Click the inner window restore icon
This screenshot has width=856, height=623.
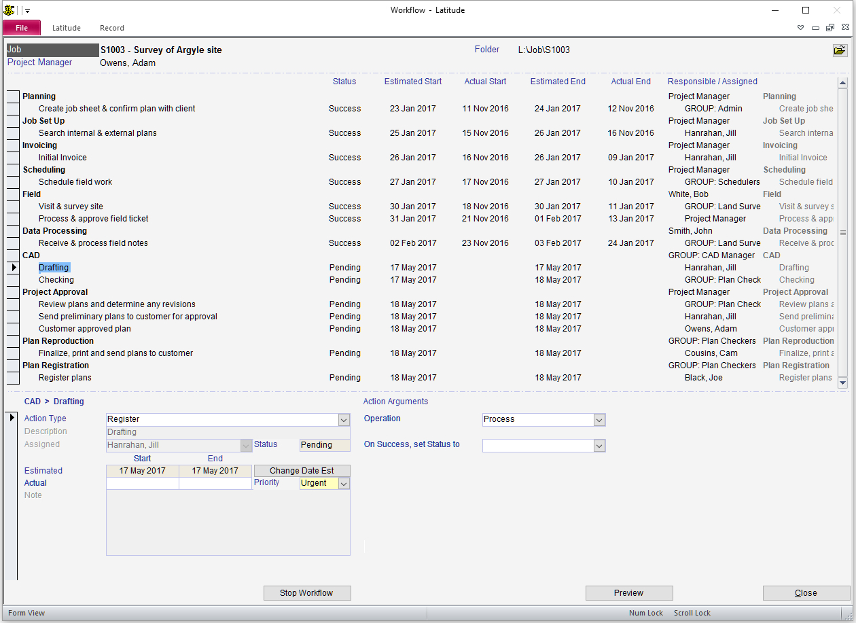(x=830, y=28)
